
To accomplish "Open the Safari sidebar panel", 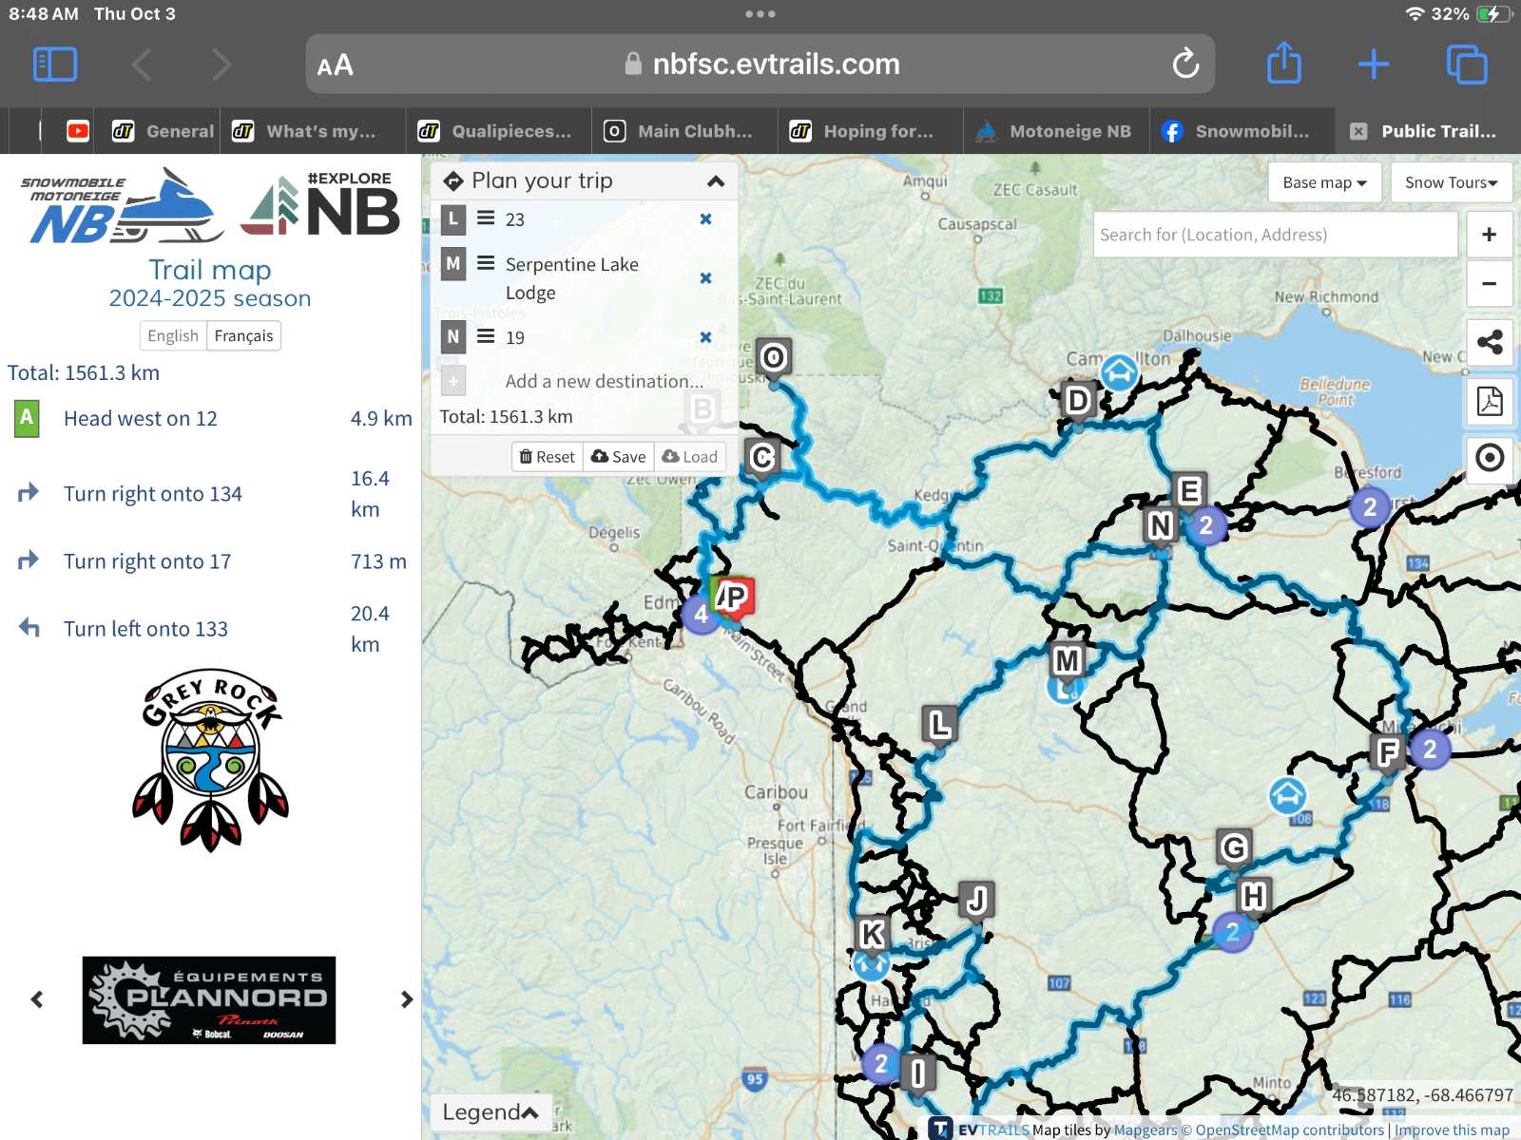I will tap(55, 65).
